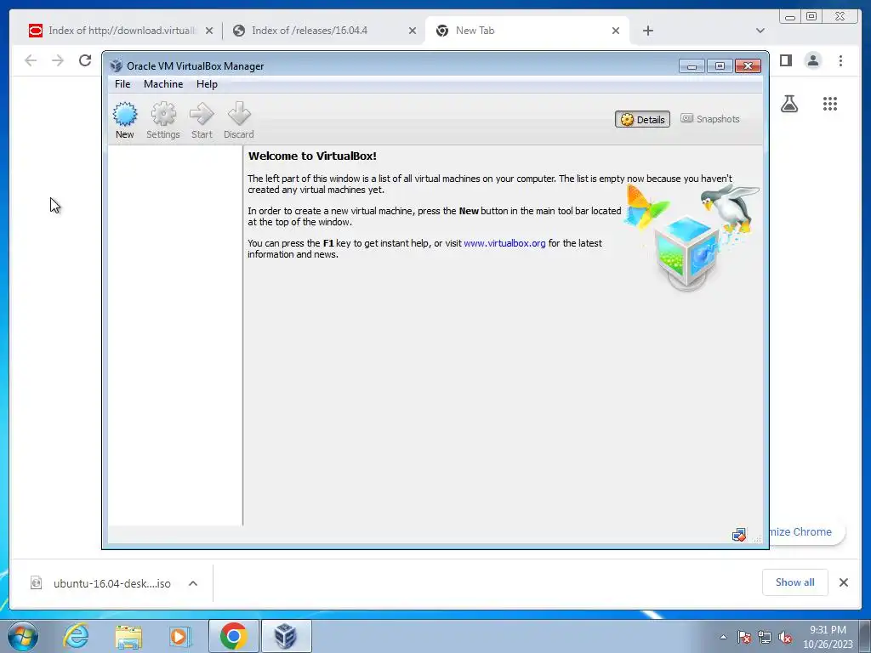Minimize the VirtualBox Manager window
The width and height of the screenshot is (871, 653).
[x=692, y=66]
